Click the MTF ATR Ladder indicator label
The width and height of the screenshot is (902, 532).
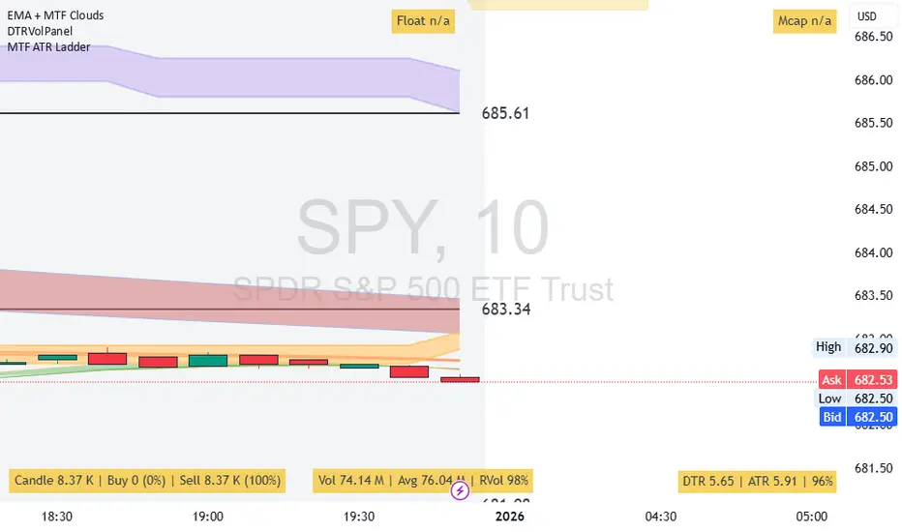[48, 45]
